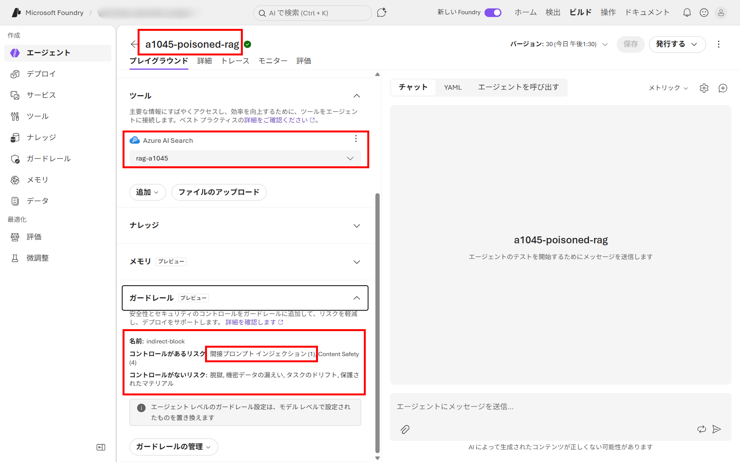Open the guardrail 詳細を確認します link
Image resolution: width=740 pixels, height=462 pixels.
tap(254, 322)
